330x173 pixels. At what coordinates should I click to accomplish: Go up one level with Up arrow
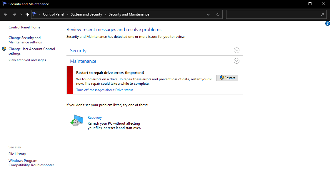tap(27, 14)
